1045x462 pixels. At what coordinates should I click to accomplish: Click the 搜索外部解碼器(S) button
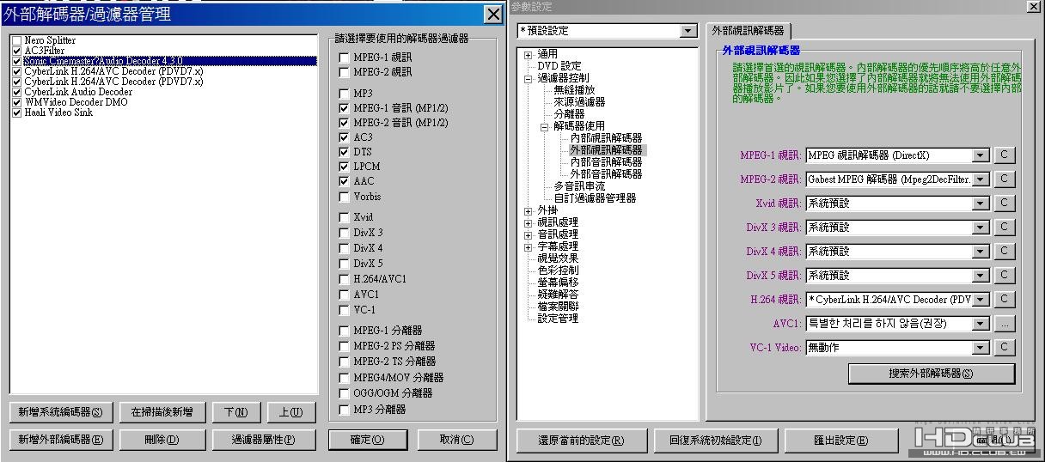click(x=931, y=374)
